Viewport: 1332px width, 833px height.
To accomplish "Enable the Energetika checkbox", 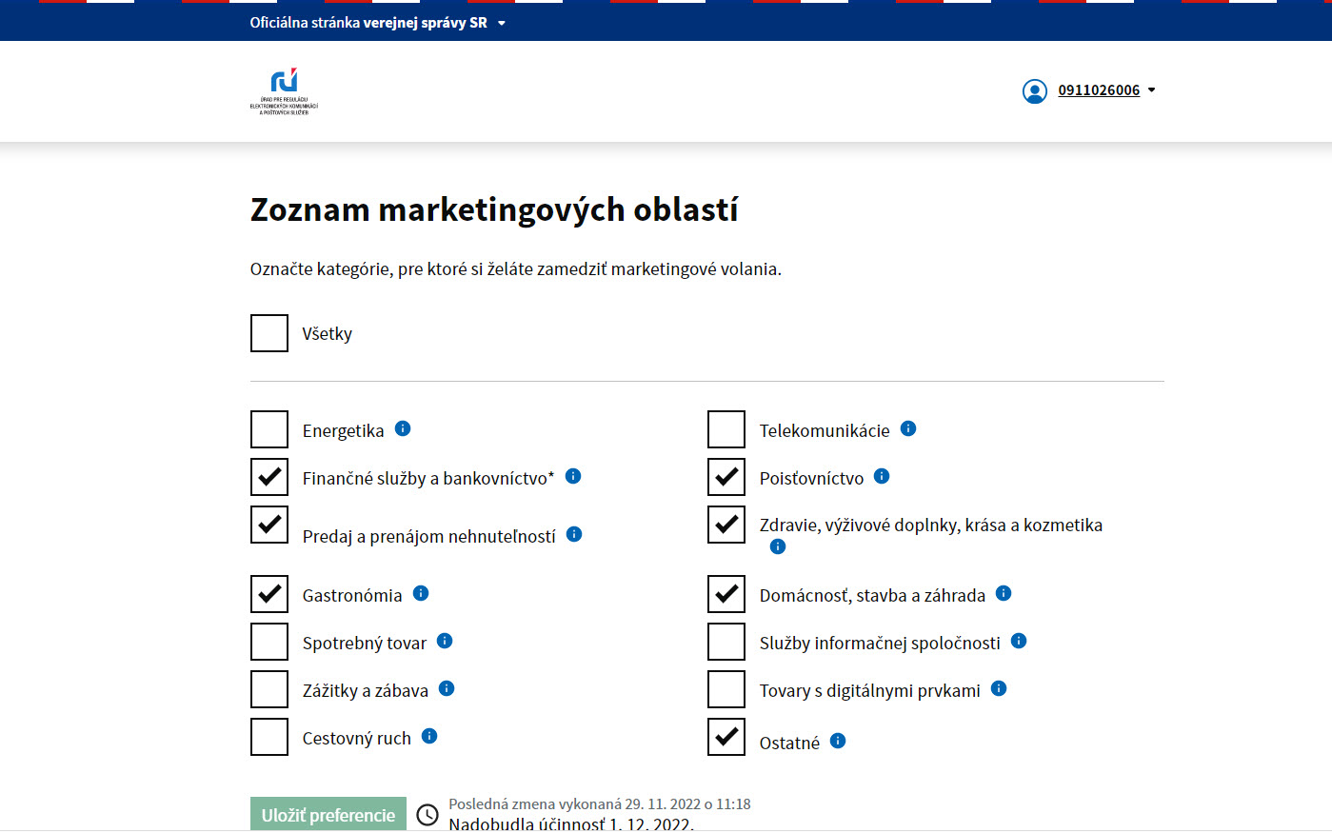I will [269, 429].
